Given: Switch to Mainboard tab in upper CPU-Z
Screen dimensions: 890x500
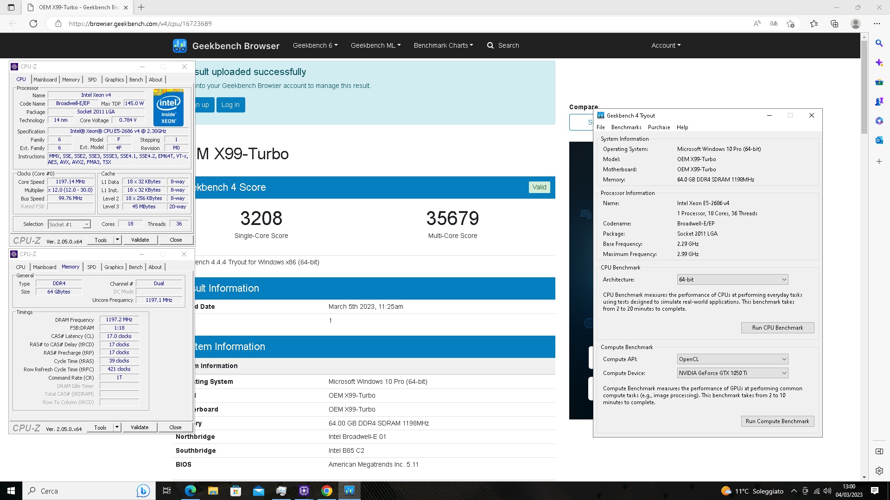Looking at the screenshot, I should pyautogui.click(x=45, y=80).
